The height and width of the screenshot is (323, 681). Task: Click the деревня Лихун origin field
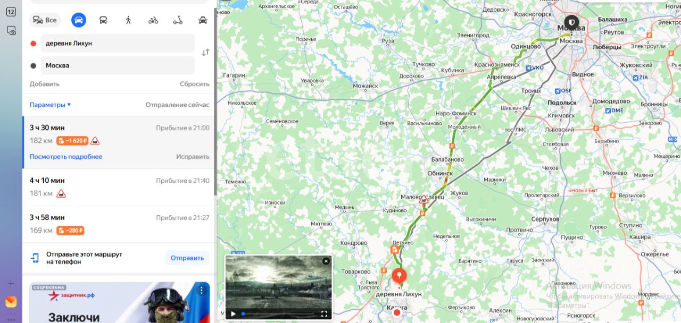pos(118,43)
